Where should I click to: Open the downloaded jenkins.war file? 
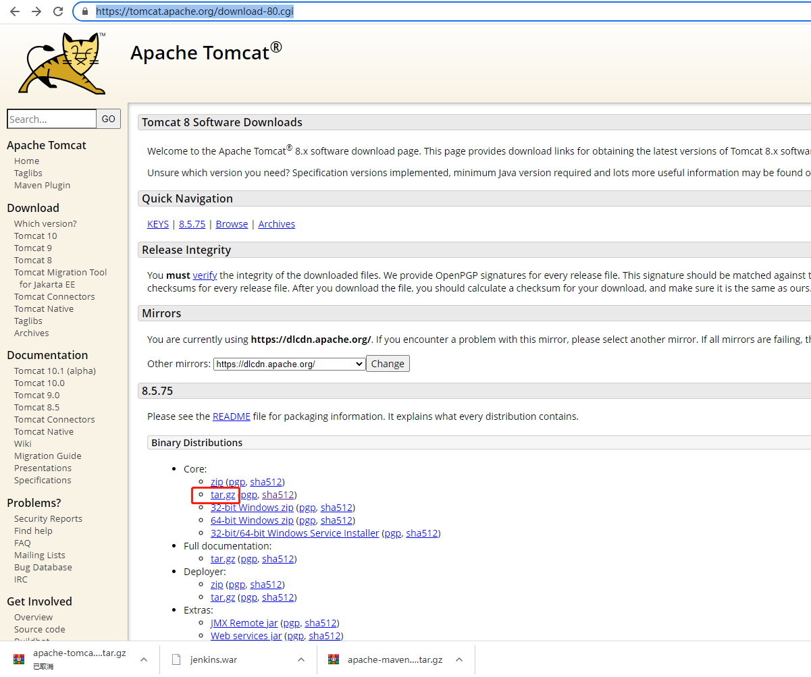click(214, 659)
